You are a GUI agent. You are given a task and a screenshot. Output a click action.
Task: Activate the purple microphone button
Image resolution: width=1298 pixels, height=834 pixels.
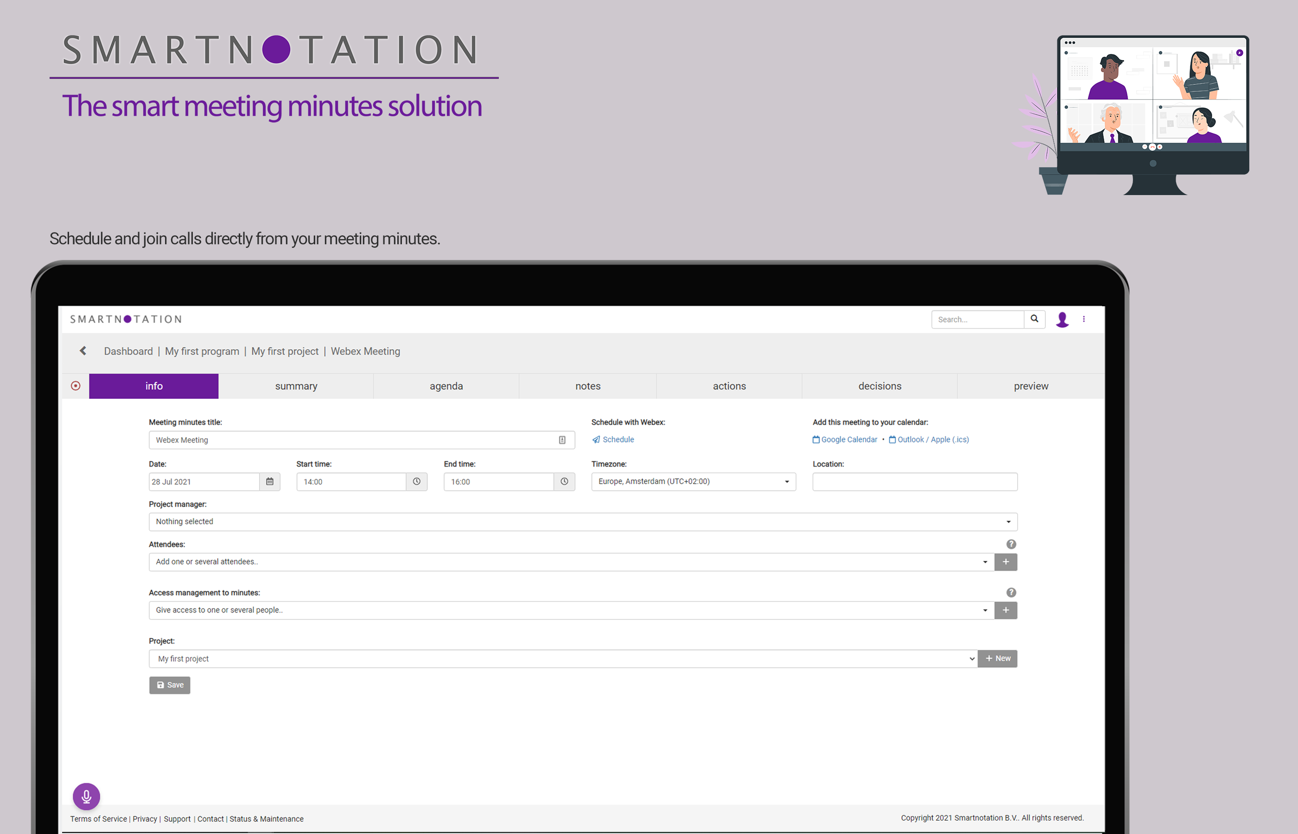(86, 796)
